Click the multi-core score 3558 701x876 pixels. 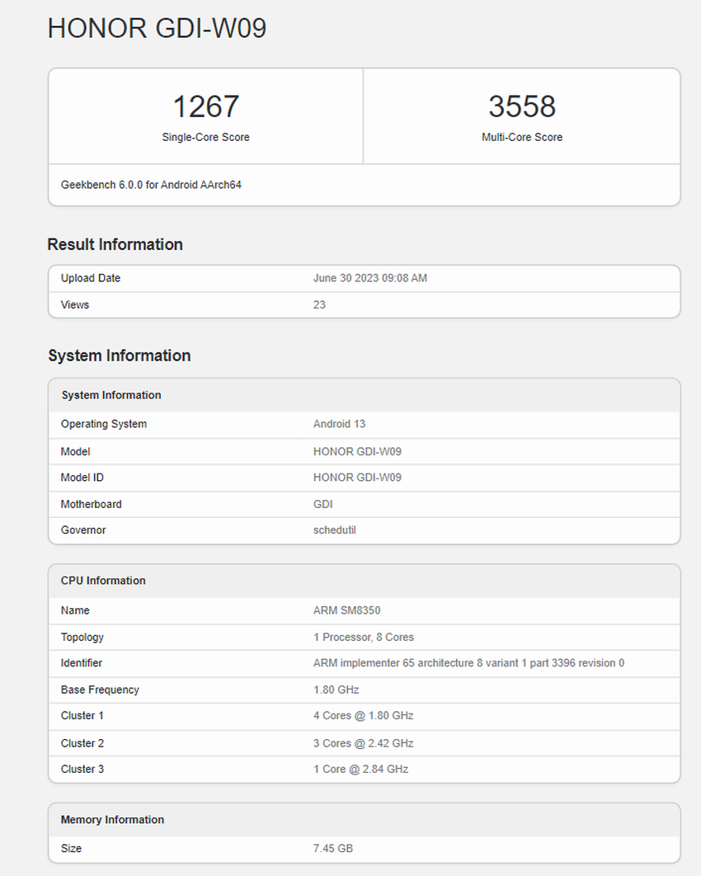521,106
